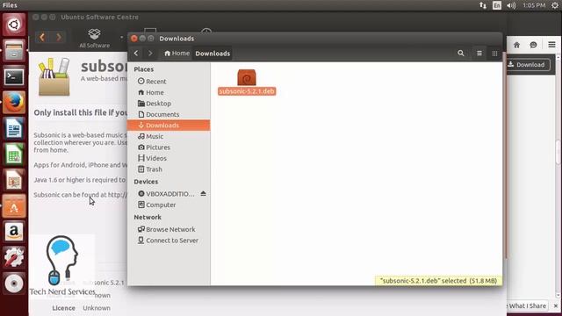Open Desktop folder in sidebar
Screen dimensions: 562x316
(x=169, y=104)
